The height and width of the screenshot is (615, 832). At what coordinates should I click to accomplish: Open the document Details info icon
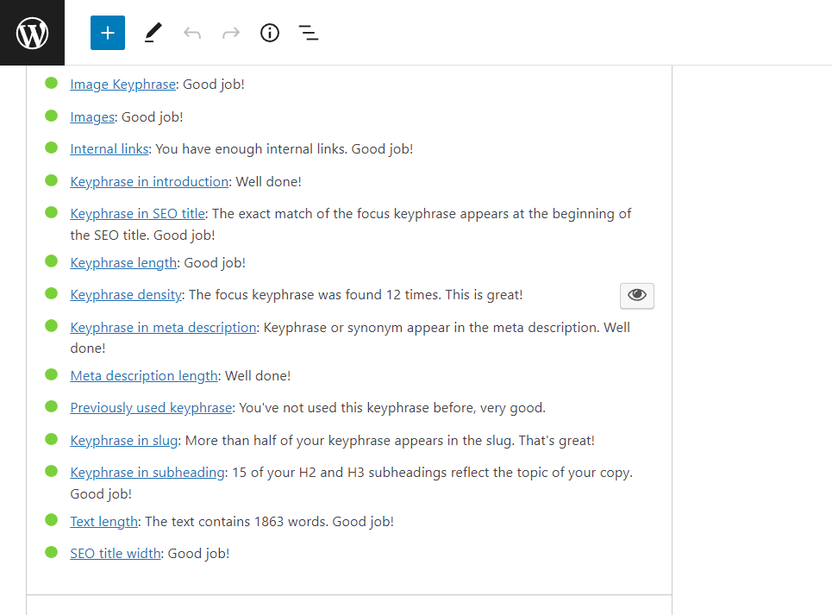[x=269, y=33]
